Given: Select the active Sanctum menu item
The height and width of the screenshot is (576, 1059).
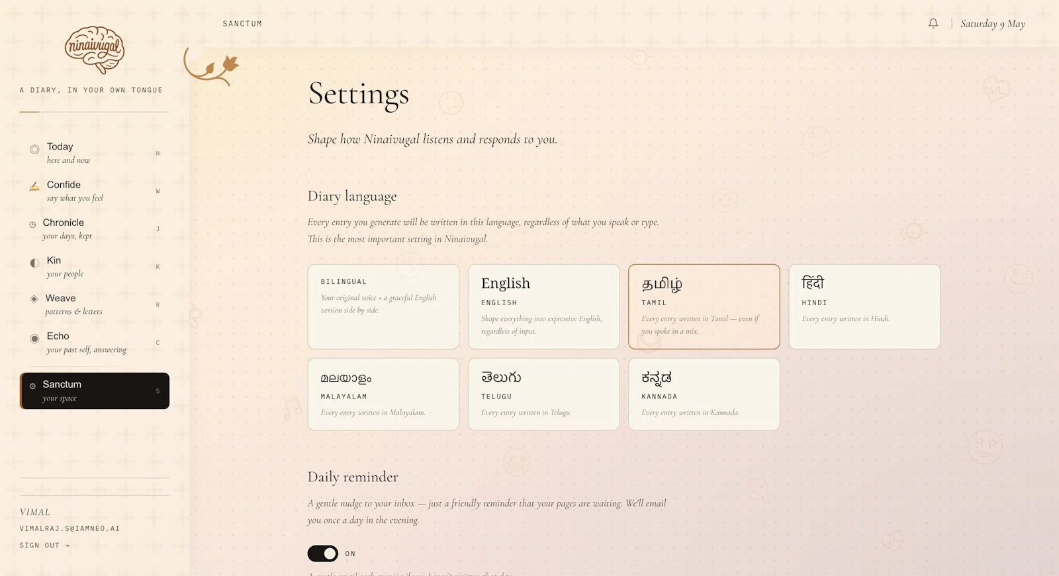Looking at the screenshot, I should click(95, 391).
